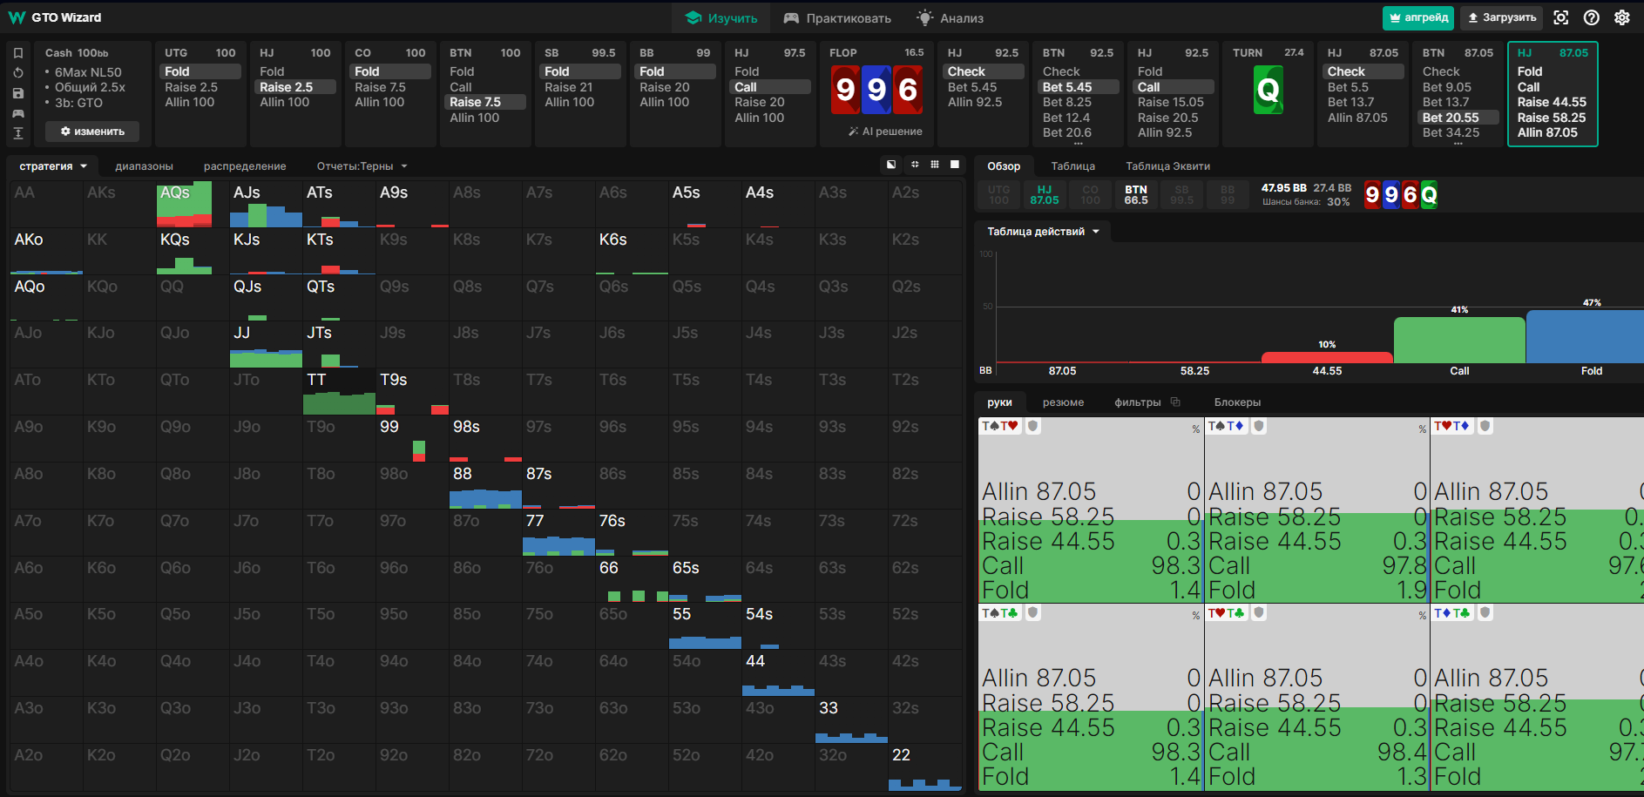Open settings with the top-right gear icon
The width and height of the screenshot is (1644, 797).
tap(1622, 17)
